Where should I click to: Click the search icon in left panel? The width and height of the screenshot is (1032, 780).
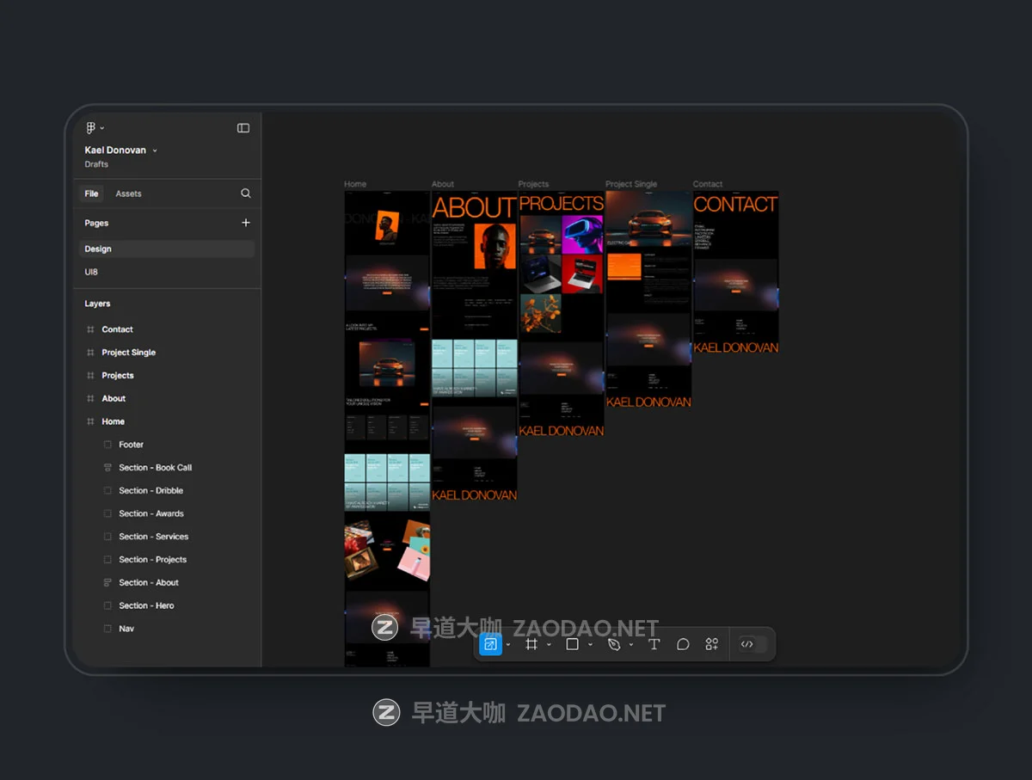pyautogui.click(x=246, y=193)
